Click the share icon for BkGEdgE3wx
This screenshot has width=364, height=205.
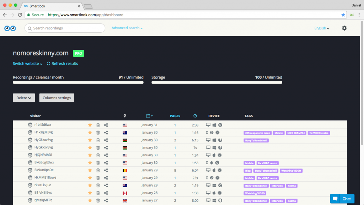(x=106, y=163)
